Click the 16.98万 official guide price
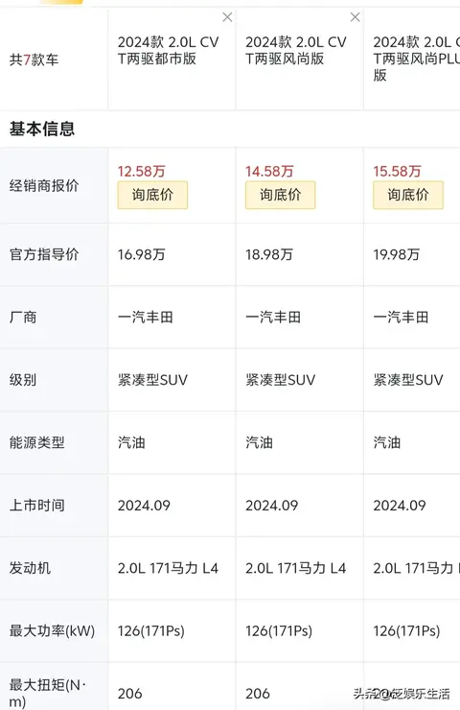Image resolution: width=460 pixels, height=710 pixels. pyautogui.click(x=141, y=254)
